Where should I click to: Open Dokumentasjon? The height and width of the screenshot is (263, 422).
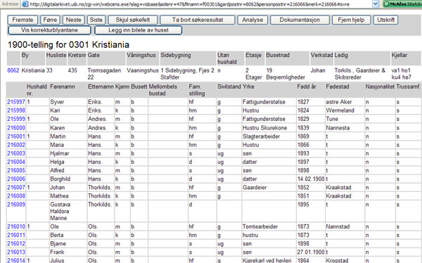tap(300, 20)
